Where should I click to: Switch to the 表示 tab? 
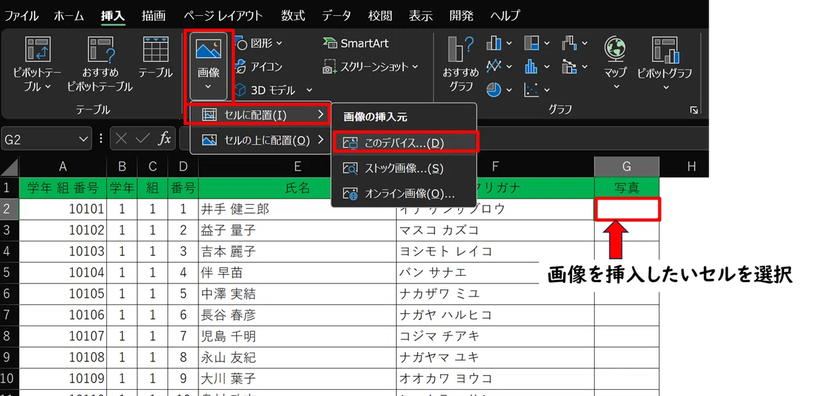(x=420, y=16)
